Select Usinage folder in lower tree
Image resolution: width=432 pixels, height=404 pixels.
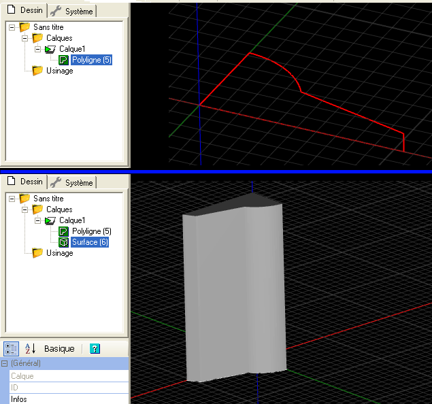(59, 253)
